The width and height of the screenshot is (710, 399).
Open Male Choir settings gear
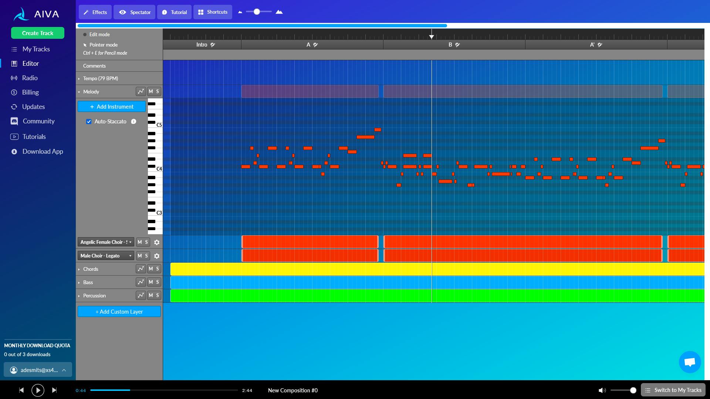157,256
